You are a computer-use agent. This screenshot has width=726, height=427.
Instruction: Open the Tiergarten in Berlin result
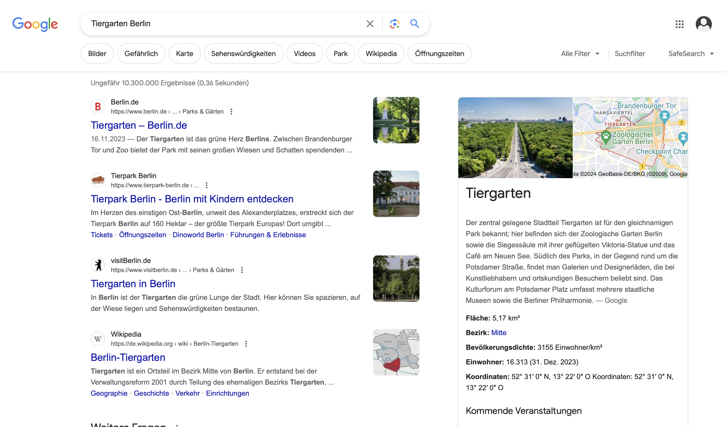(133, 284)
